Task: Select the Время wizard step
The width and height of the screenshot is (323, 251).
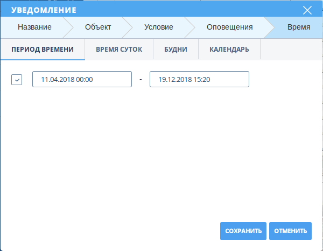Action: point(298,27)
